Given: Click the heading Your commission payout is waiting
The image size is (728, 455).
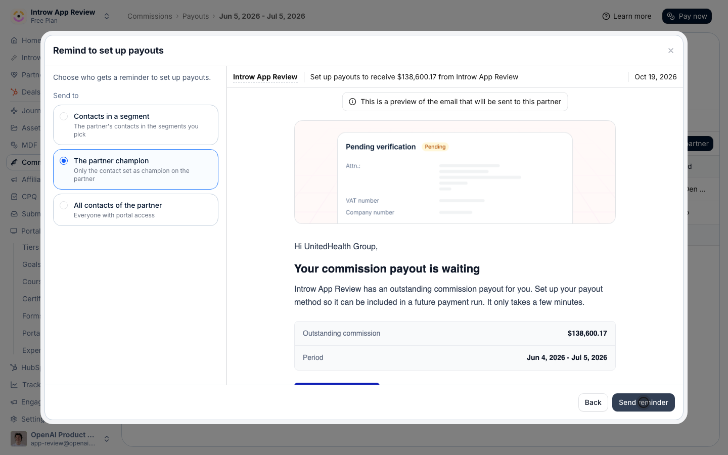Looking at the screenshot, I should coord(387,268).
